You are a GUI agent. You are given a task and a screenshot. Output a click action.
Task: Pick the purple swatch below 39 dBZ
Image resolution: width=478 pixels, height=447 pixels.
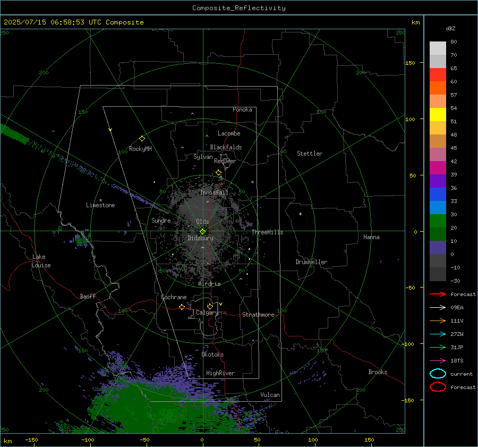(x=438, y=181)
